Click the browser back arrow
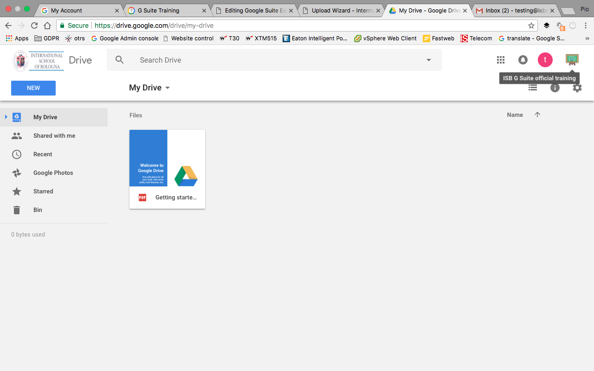This screenshot has width=594, height=371. (8, 26)
